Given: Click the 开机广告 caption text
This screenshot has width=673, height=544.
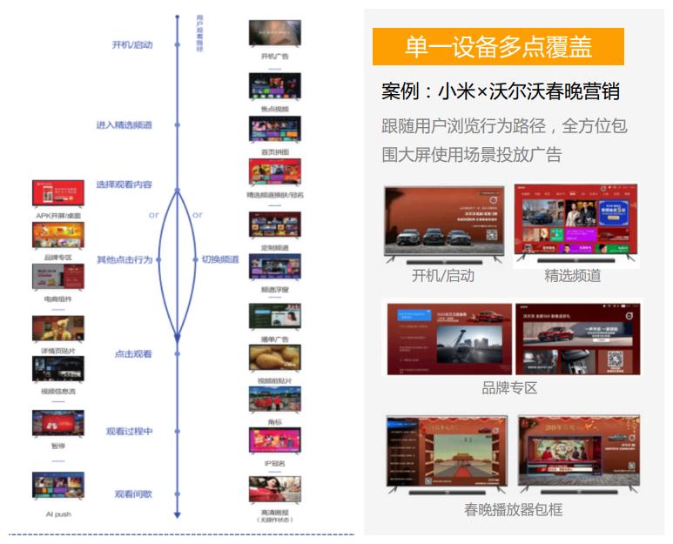Looking at the screenshot, I should pyautogui.click(x=275, y=57).
